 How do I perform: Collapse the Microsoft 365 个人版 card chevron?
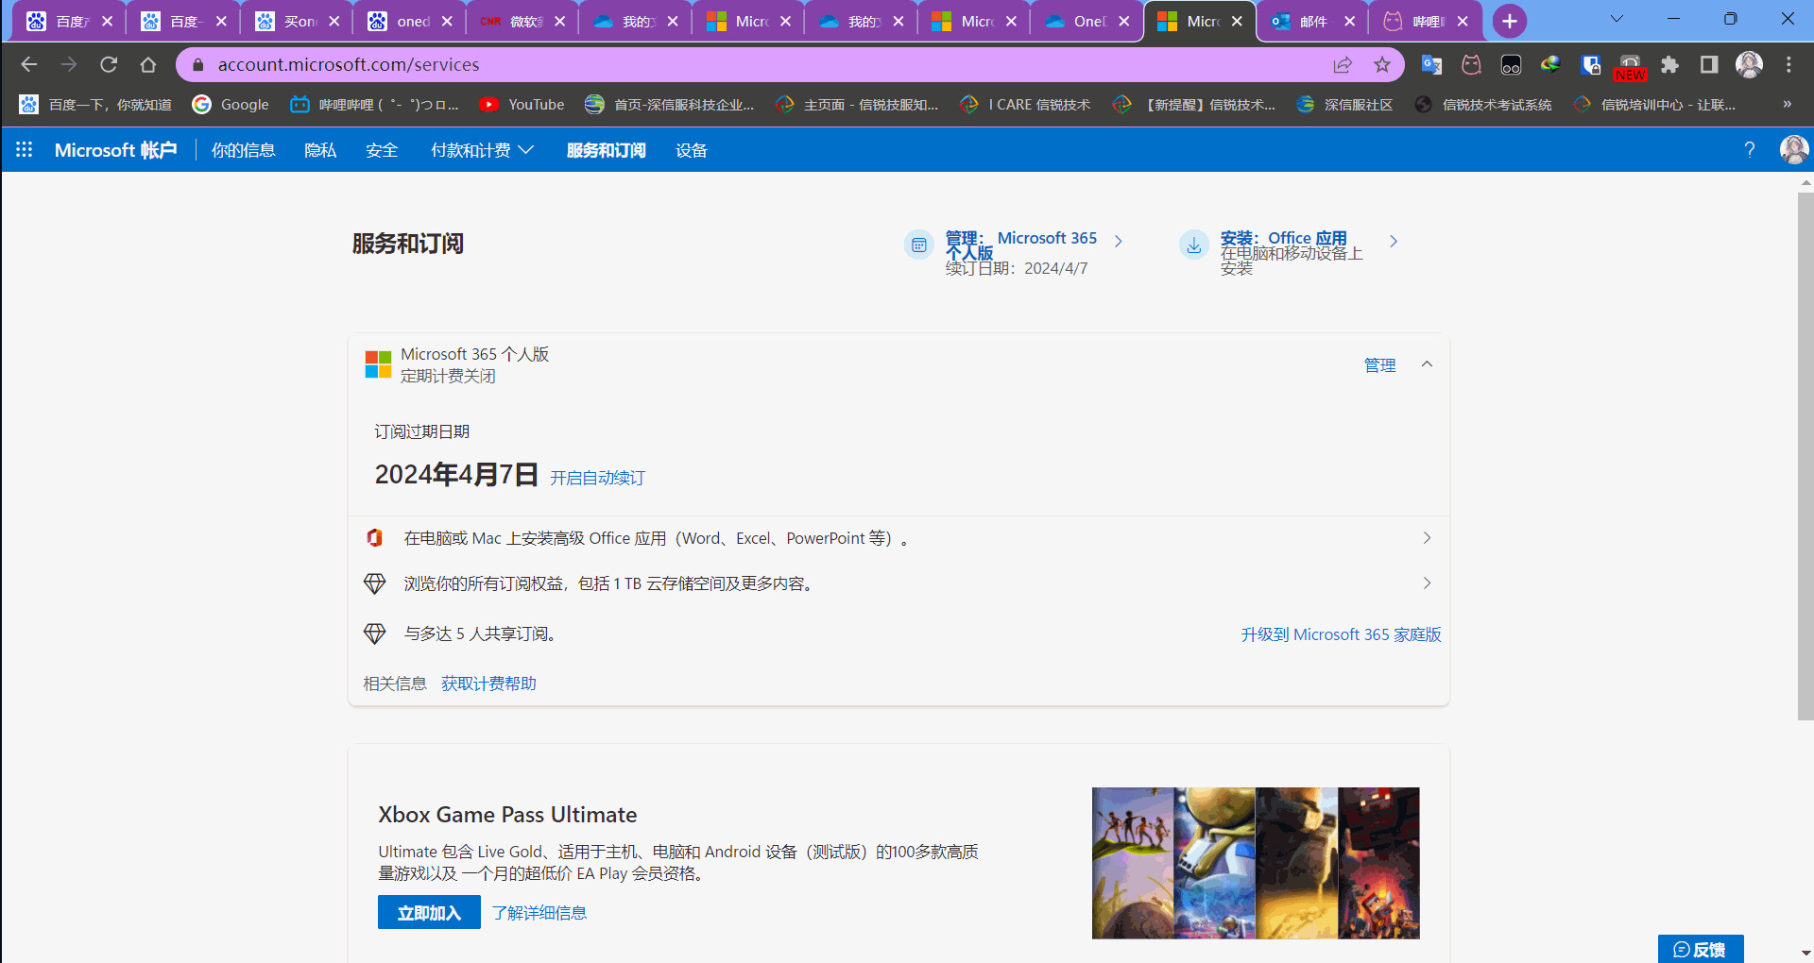point(1427,364)
